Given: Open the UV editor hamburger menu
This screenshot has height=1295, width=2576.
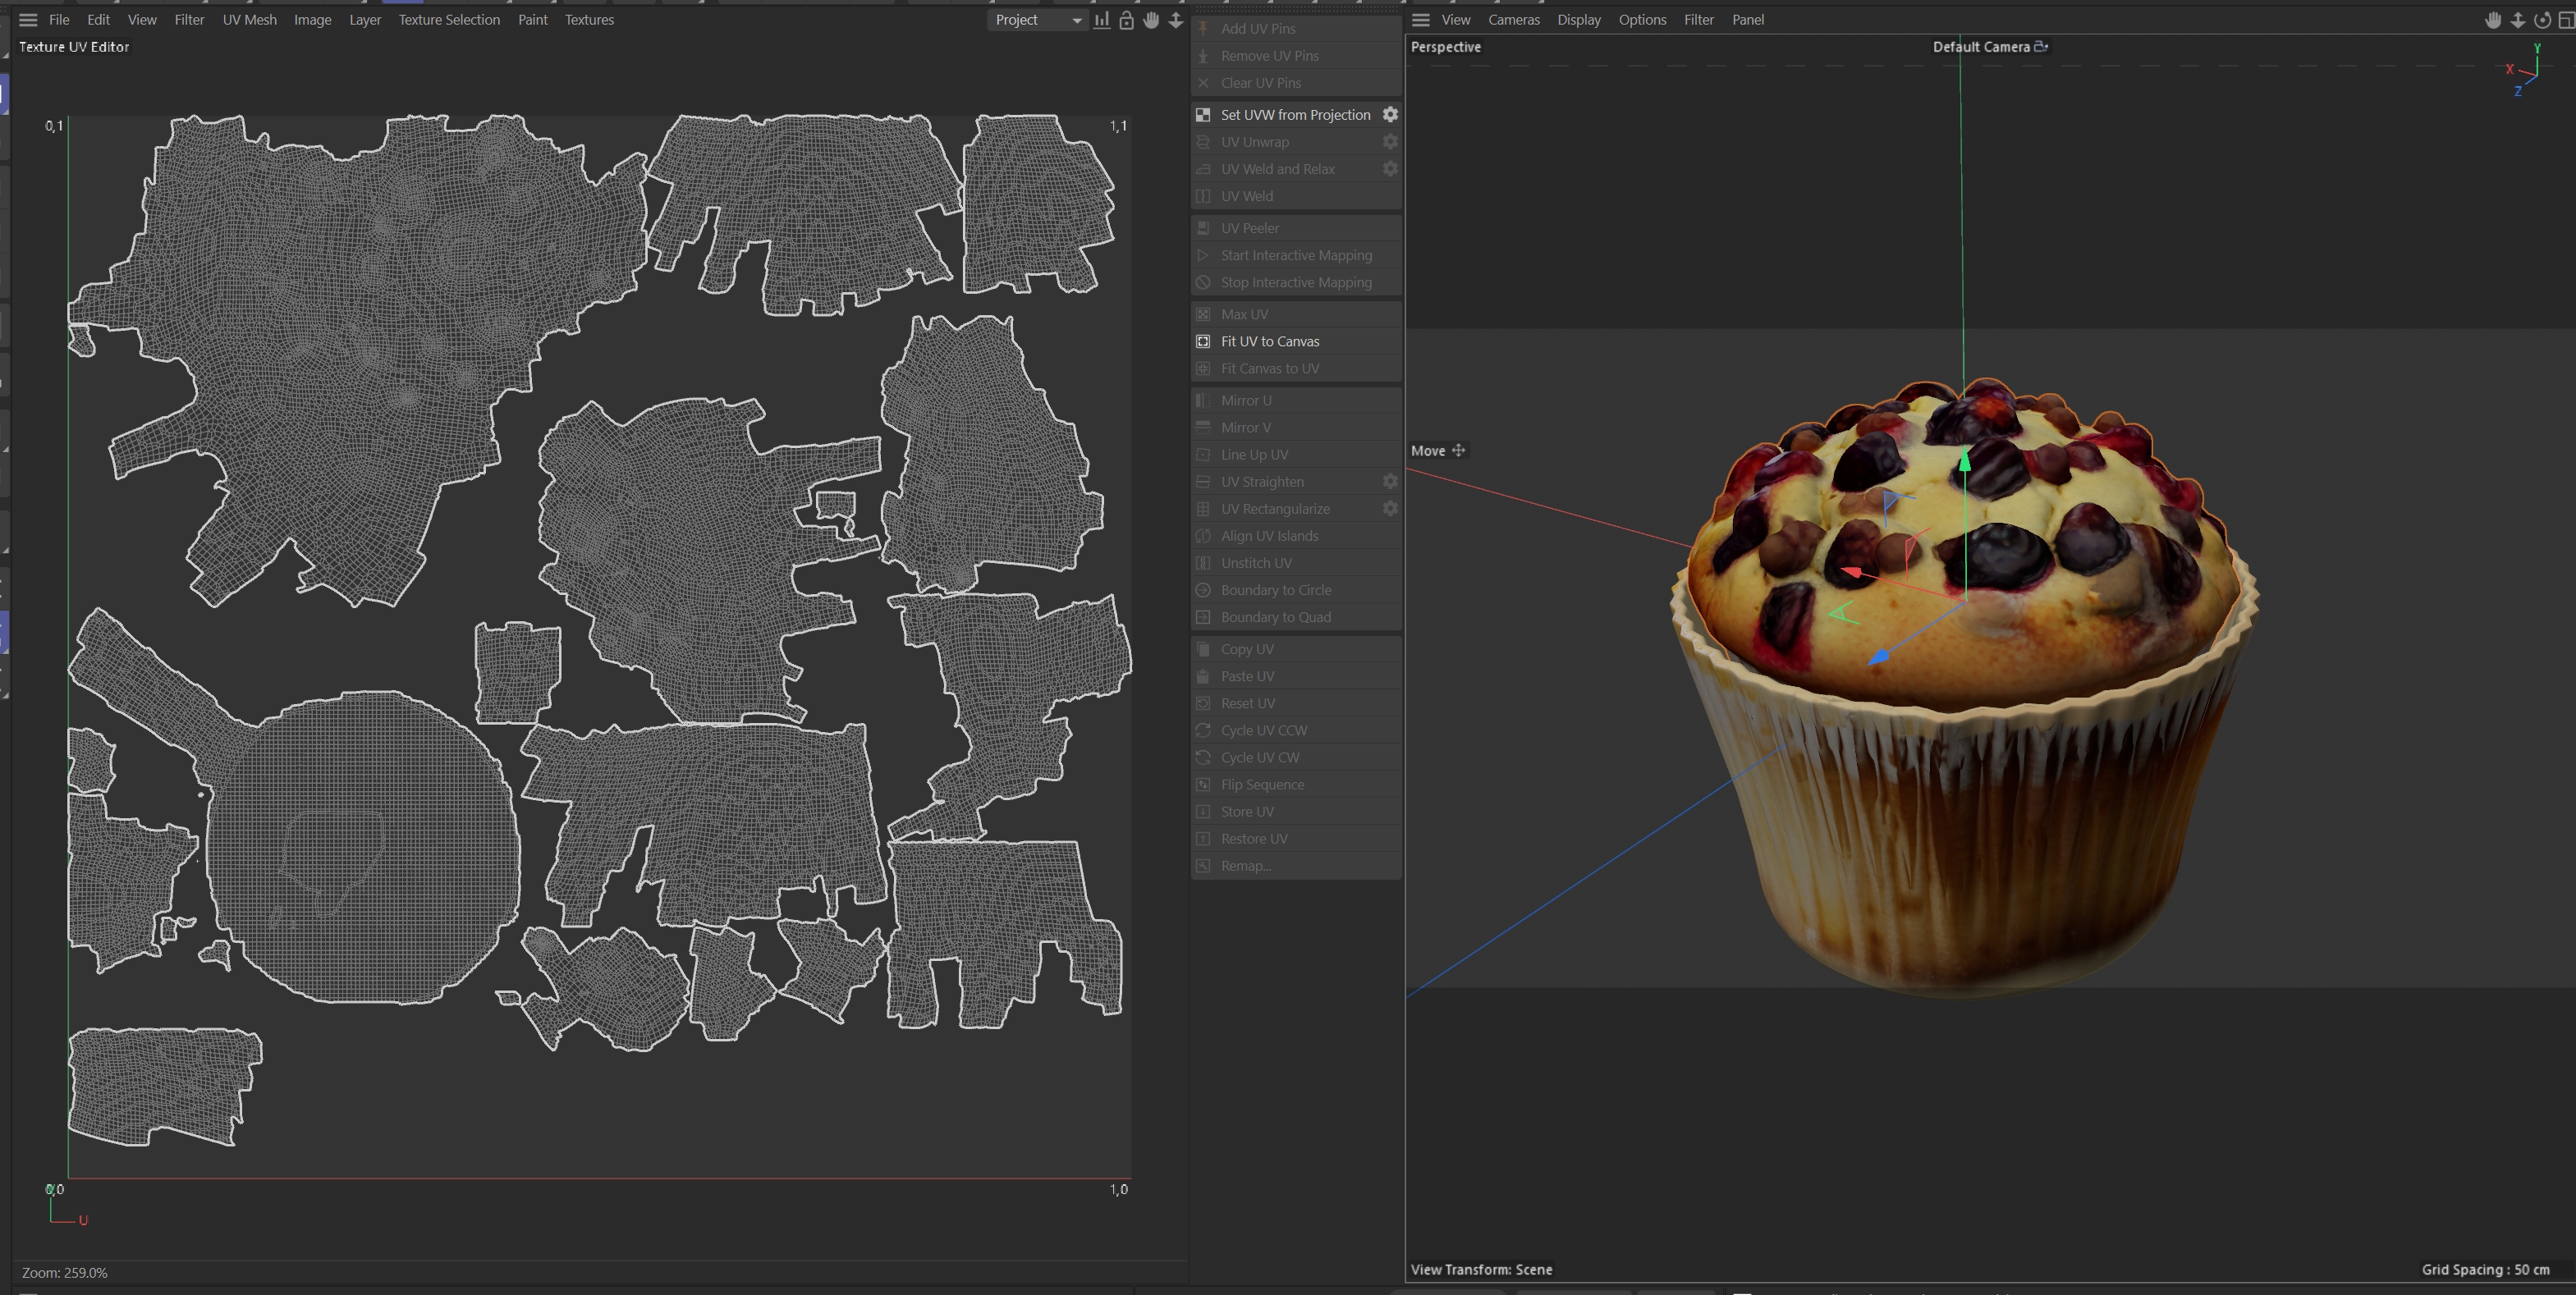Looking at the screenshot, I should [28, 20].
